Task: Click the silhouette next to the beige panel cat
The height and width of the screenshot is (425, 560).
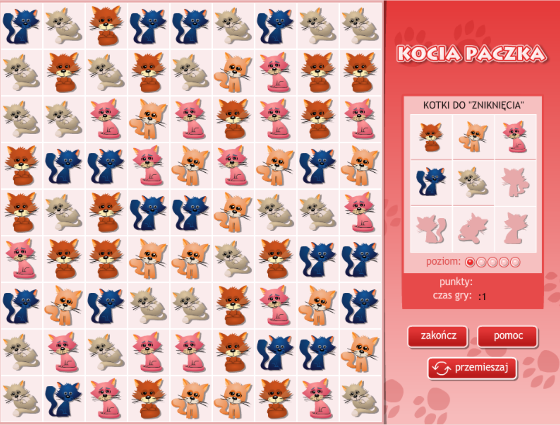Action: pos(515,182)
